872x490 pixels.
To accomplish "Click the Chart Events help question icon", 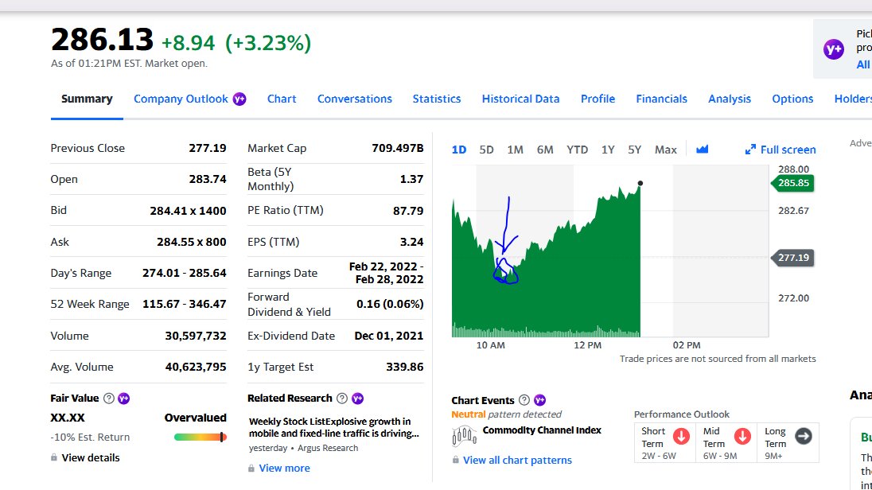I will [524, 400].
